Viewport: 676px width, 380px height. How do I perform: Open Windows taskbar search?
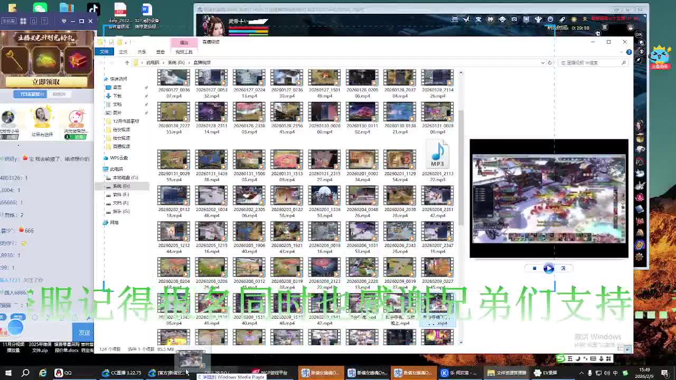25,373
